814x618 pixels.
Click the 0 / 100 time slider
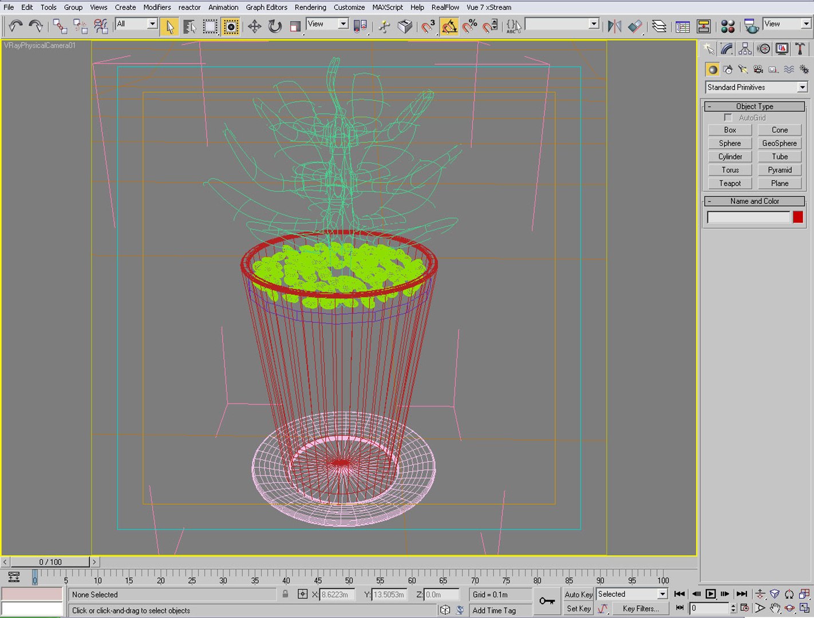[x=50, y=562]
